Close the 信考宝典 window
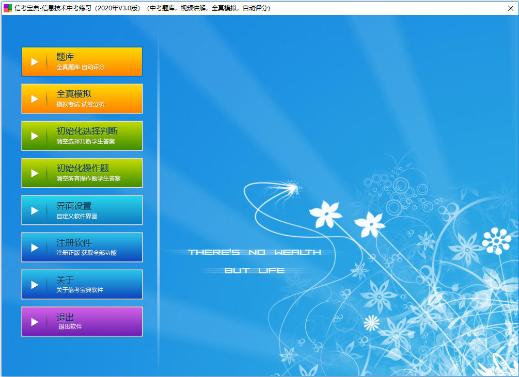The image size is (519, 377). pyautogui.click(x=510, y=8)
